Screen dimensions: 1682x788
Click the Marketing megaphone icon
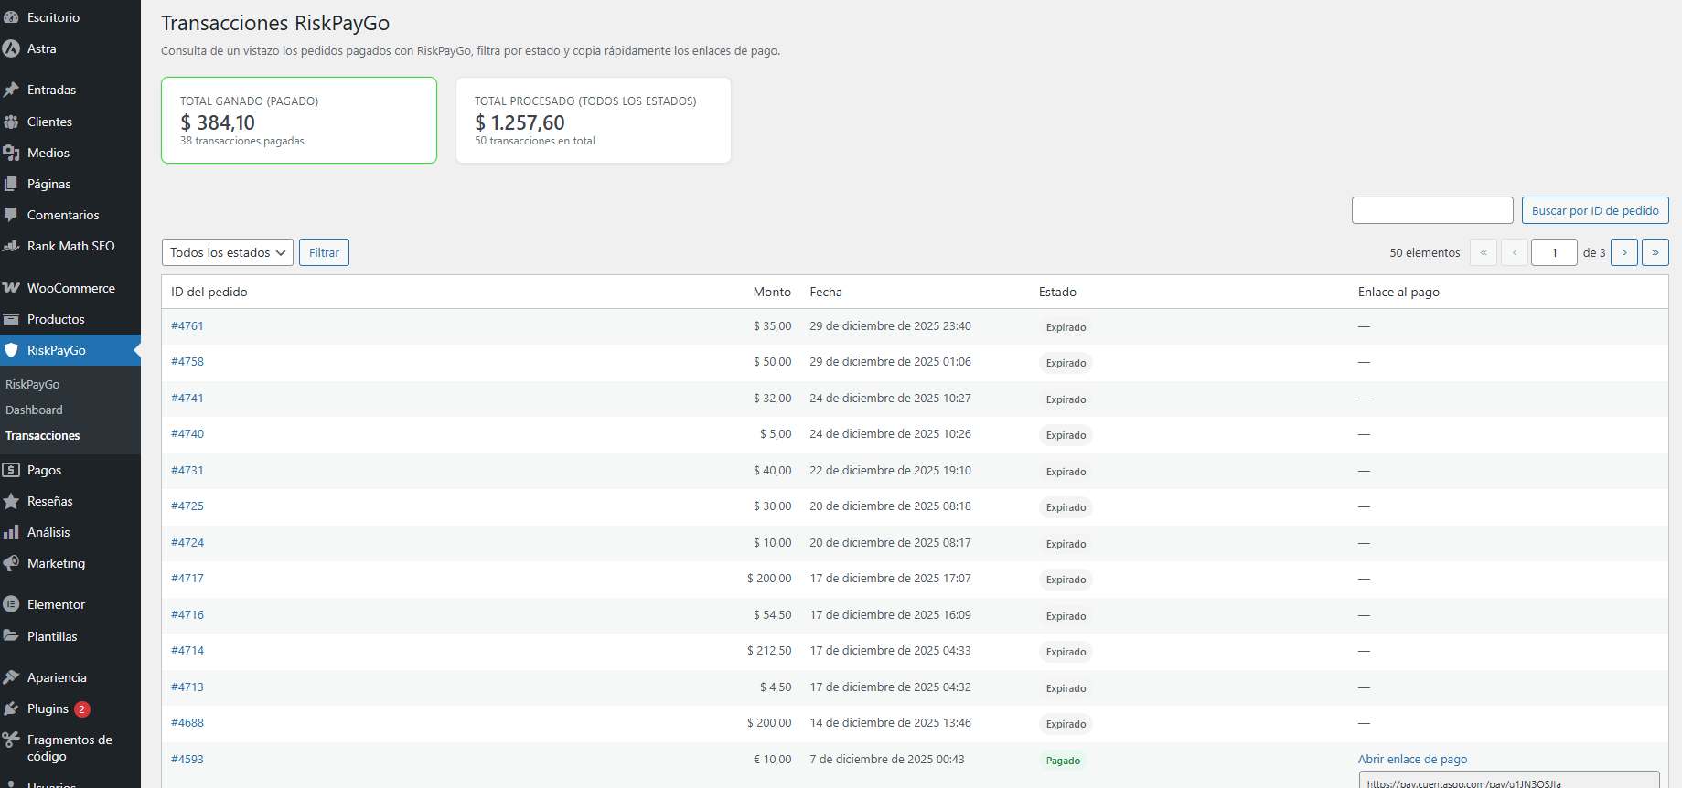coord(11,563)
